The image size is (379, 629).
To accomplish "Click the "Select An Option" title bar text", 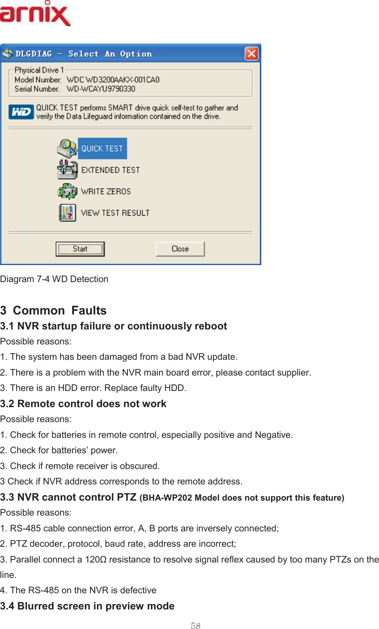I will [110, 54].
